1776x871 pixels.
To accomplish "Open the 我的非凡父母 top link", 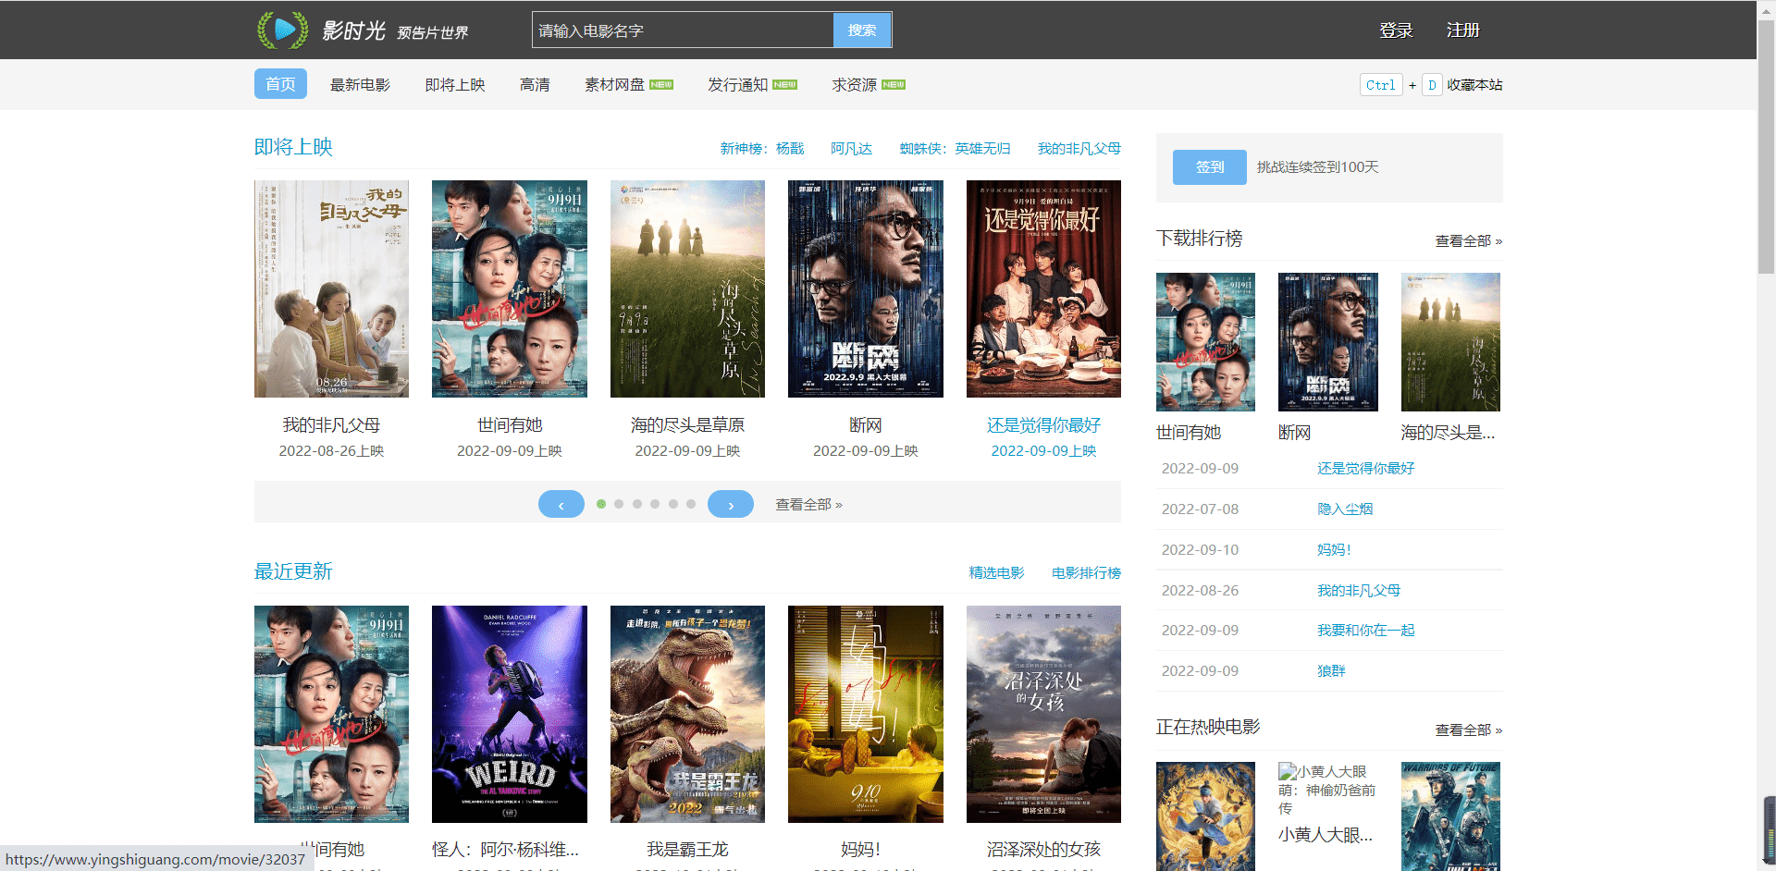I will pyautogui.click(x=1079, y=148).
